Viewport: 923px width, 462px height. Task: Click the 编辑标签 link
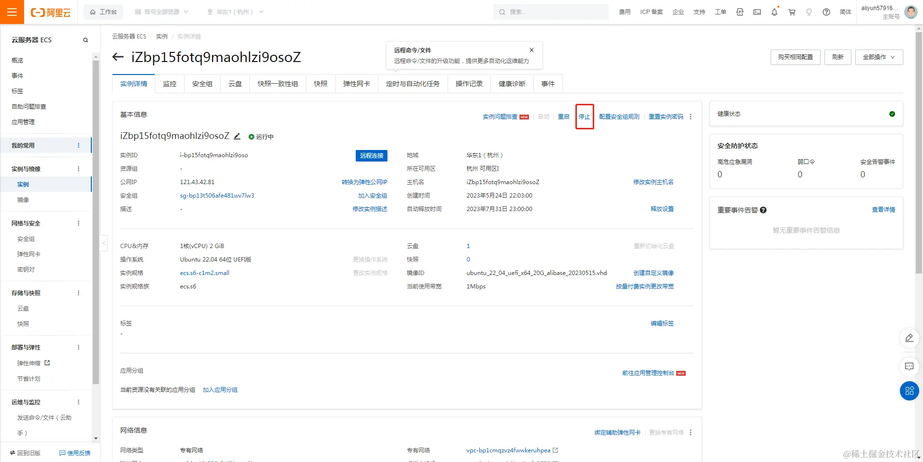[662, 324]
